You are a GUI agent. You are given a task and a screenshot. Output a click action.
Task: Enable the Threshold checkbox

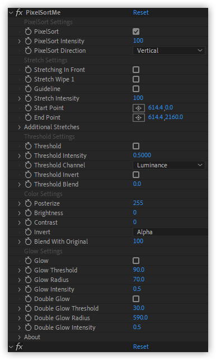(136, 146)
